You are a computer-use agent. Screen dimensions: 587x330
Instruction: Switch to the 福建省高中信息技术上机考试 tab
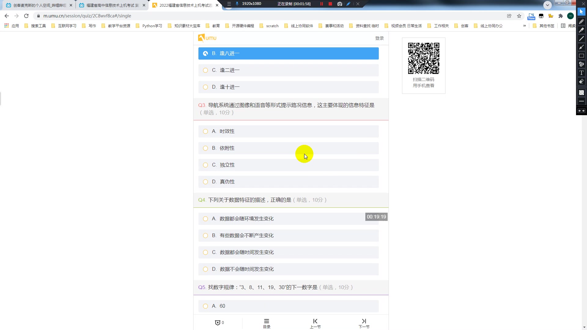[112, 5]
